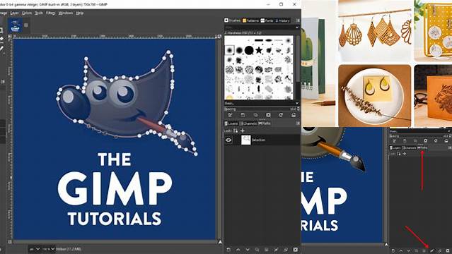Viewport: 452px width, 254px height.
Task: Open the Colors menu
Action: click(x=27, y=13)
